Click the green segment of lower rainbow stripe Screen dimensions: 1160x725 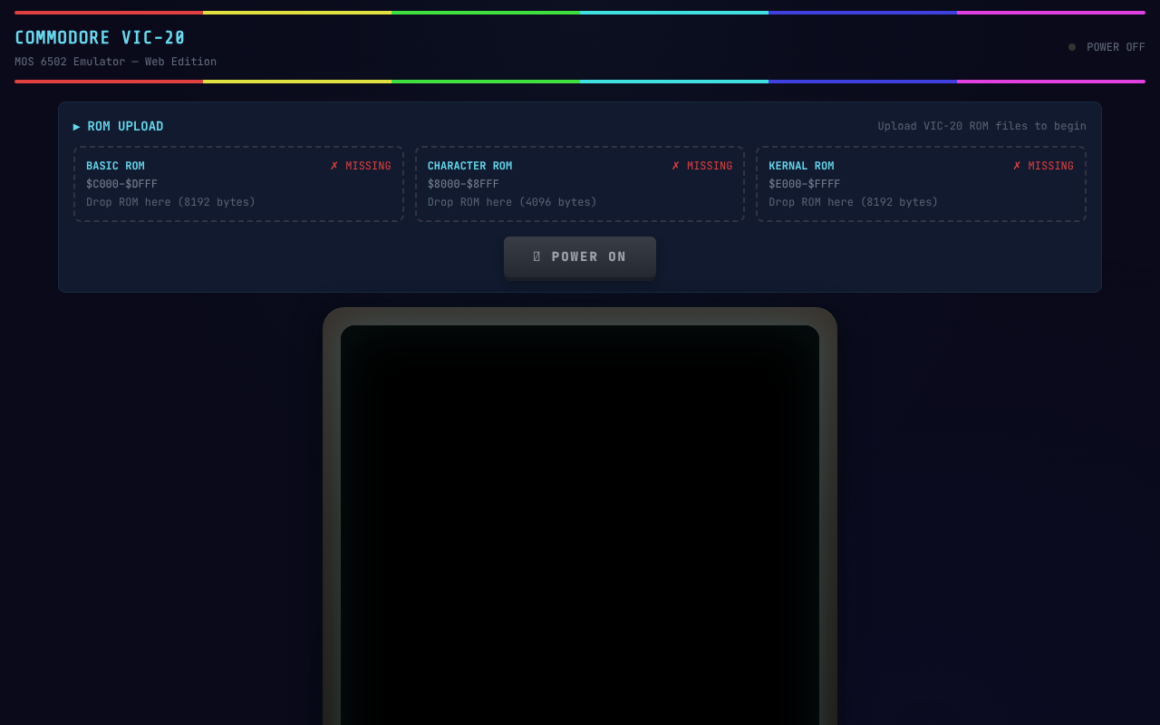pos(486,82)
